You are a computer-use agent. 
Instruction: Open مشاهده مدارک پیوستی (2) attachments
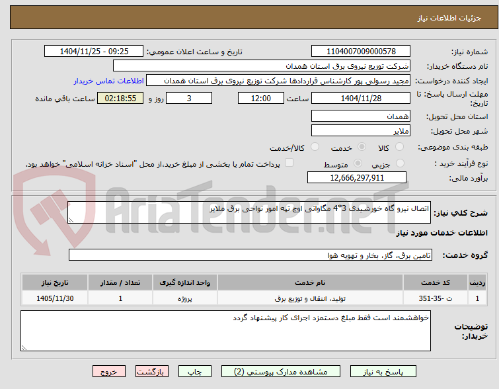point(281,372)
